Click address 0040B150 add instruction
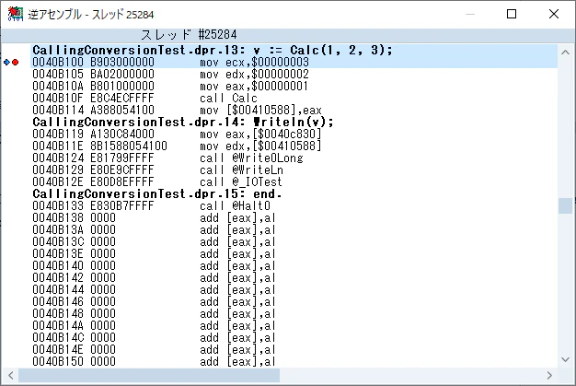 point(294,361)
